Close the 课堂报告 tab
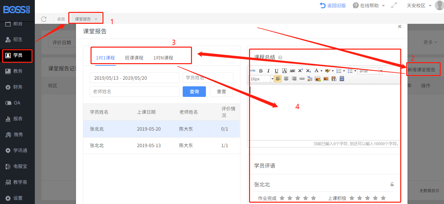 click(x=96, y=19)
